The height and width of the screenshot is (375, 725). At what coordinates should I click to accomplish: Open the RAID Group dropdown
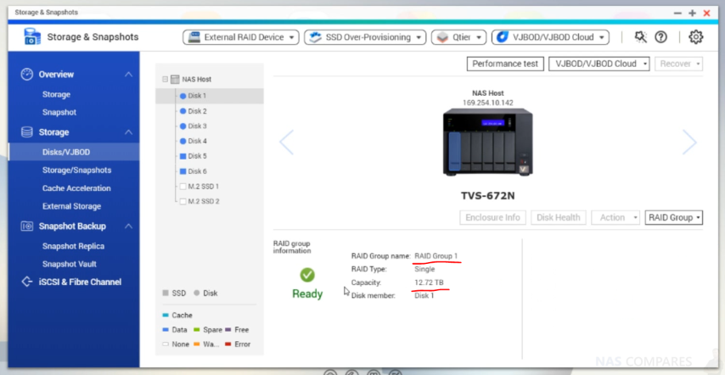[x=674, y=217]
